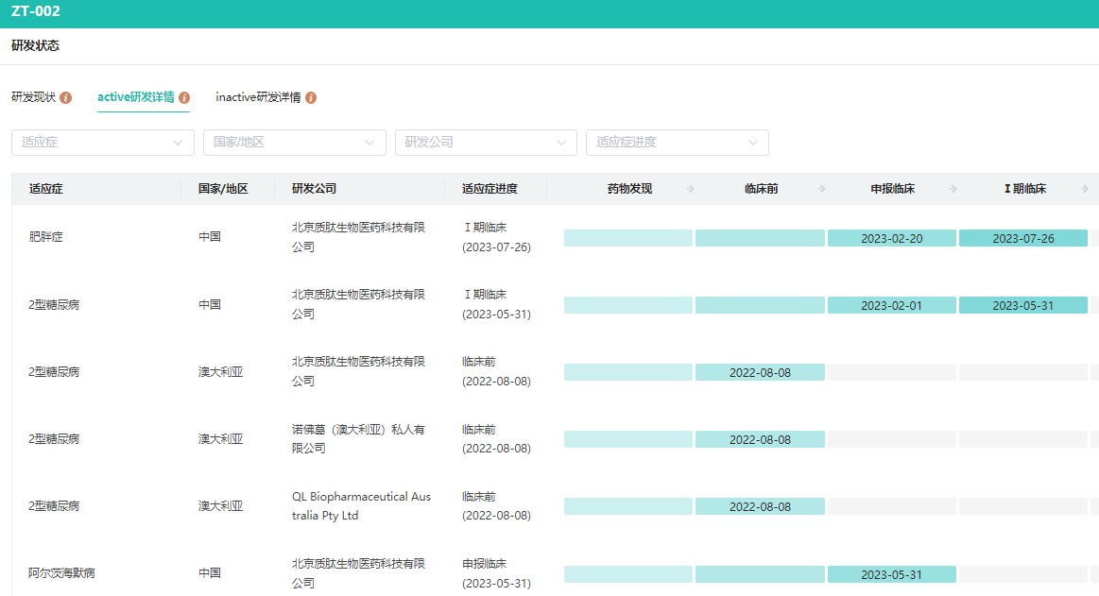Image resolution: width=1099 pixels, height=596 pixels.
Task: Click 2023-05-31 申报临床 bar for 阿尔茨海默病
Action: 891,574
